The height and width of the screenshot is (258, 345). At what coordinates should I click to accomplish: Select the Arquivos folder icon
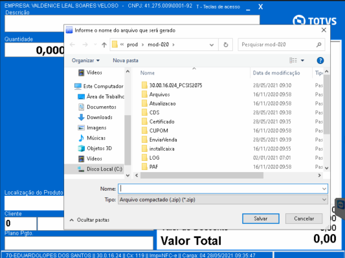click(x=144, y=94)
